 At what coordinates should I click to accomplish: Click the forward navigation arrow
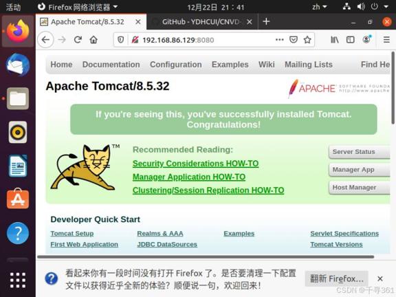(62, 40)
